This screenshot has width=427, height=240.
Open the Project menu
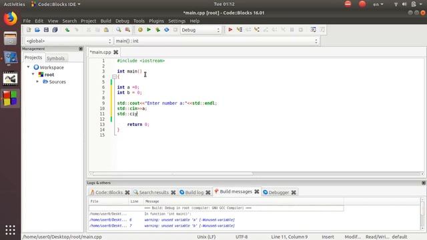click(88, 21)
